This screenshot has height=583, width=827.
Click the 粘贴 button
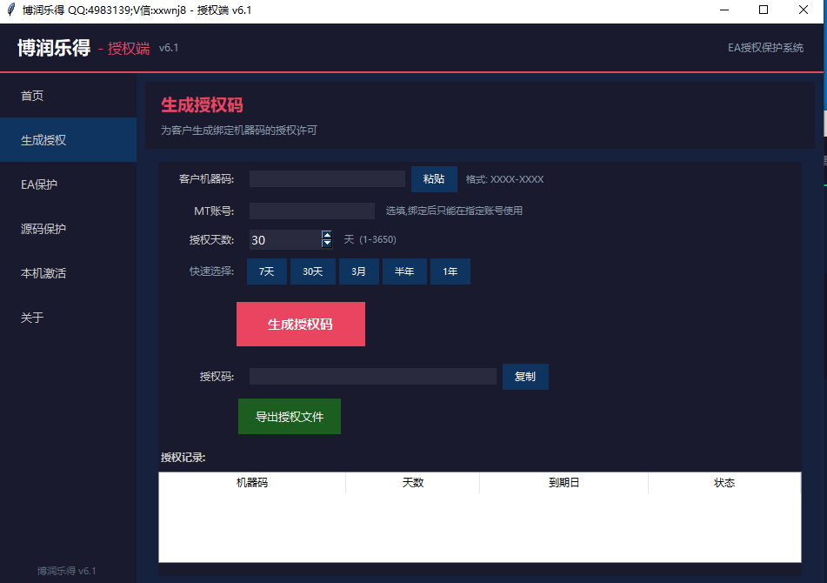click(x=434, y=179)
